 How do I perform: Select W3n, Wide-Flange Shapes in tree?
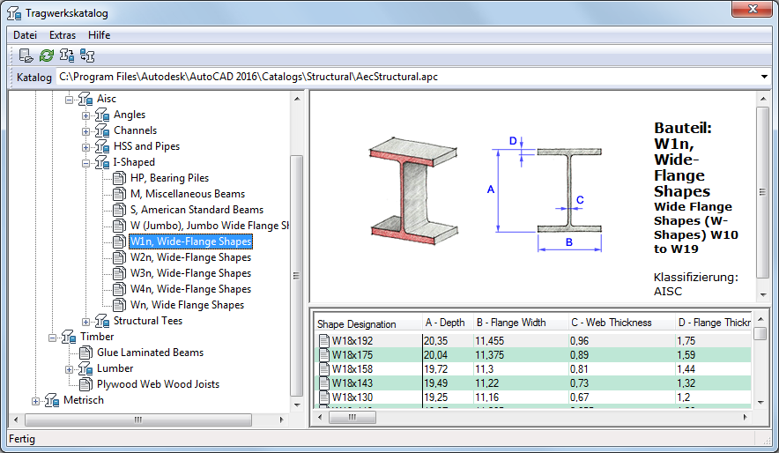click(190, 273)
